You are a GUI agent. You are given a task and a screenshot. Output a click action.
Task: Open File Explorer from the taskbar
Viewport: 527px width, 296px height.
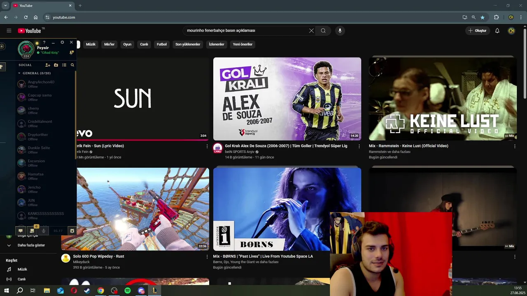tap(47, 290)
